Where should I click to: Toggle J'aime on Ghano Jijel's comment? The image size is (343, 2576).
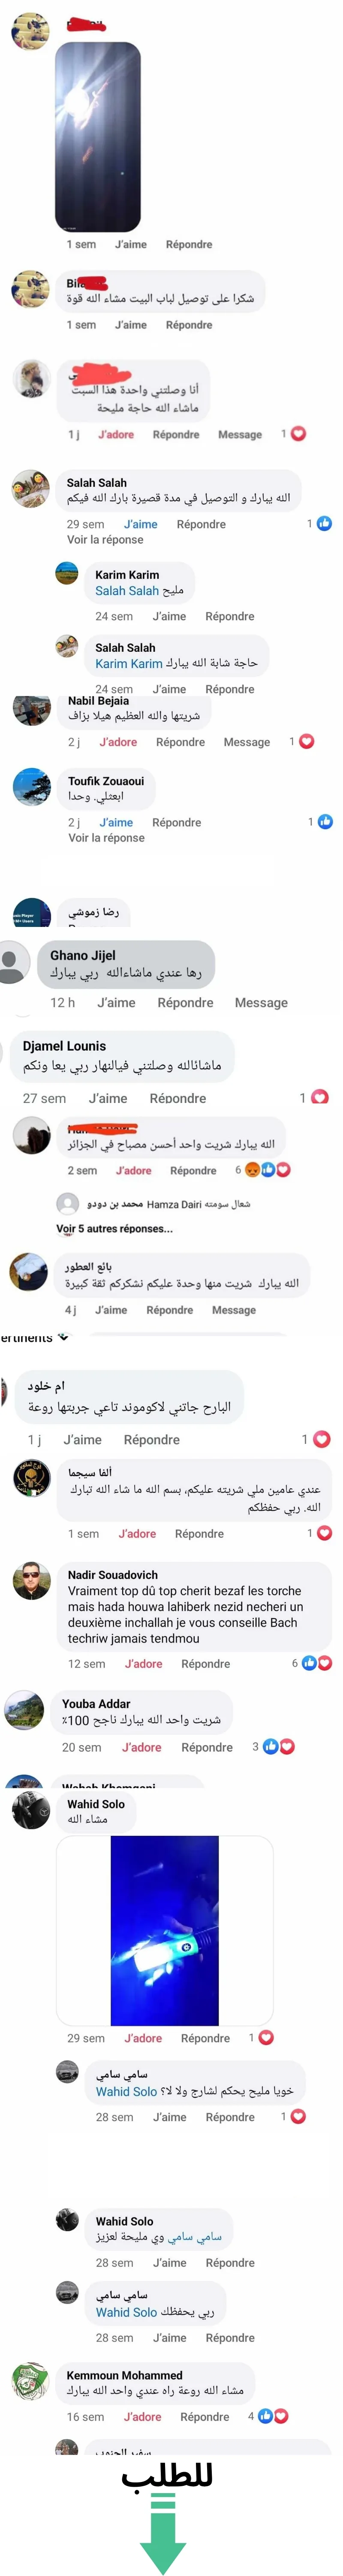pos(116,1002)
